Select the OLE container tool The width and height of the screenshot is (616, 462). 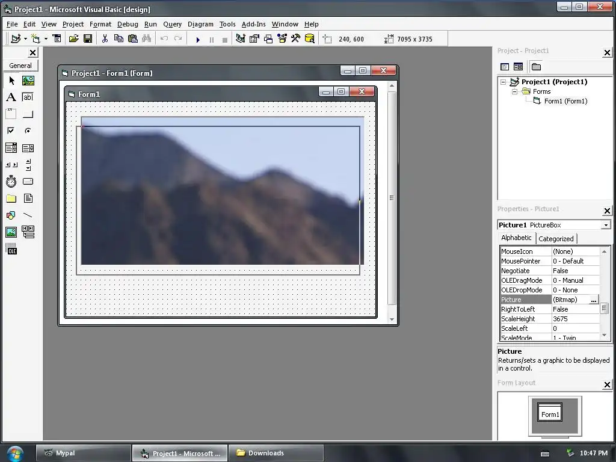11,249
